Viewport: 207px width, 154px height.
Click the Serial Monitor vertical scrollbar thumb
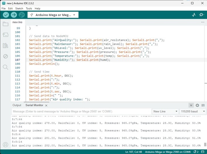205,144
